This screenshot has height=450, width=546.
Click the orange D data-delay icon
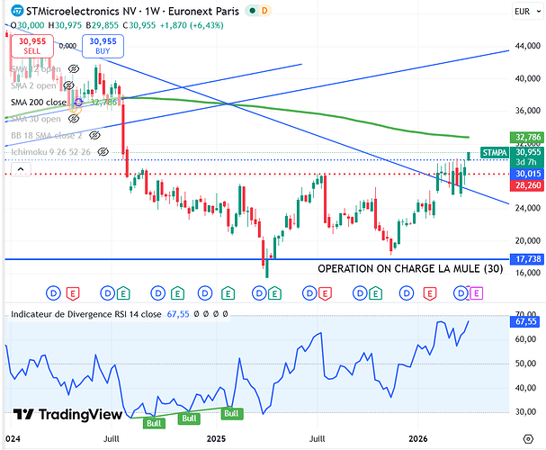pos(264,11)
